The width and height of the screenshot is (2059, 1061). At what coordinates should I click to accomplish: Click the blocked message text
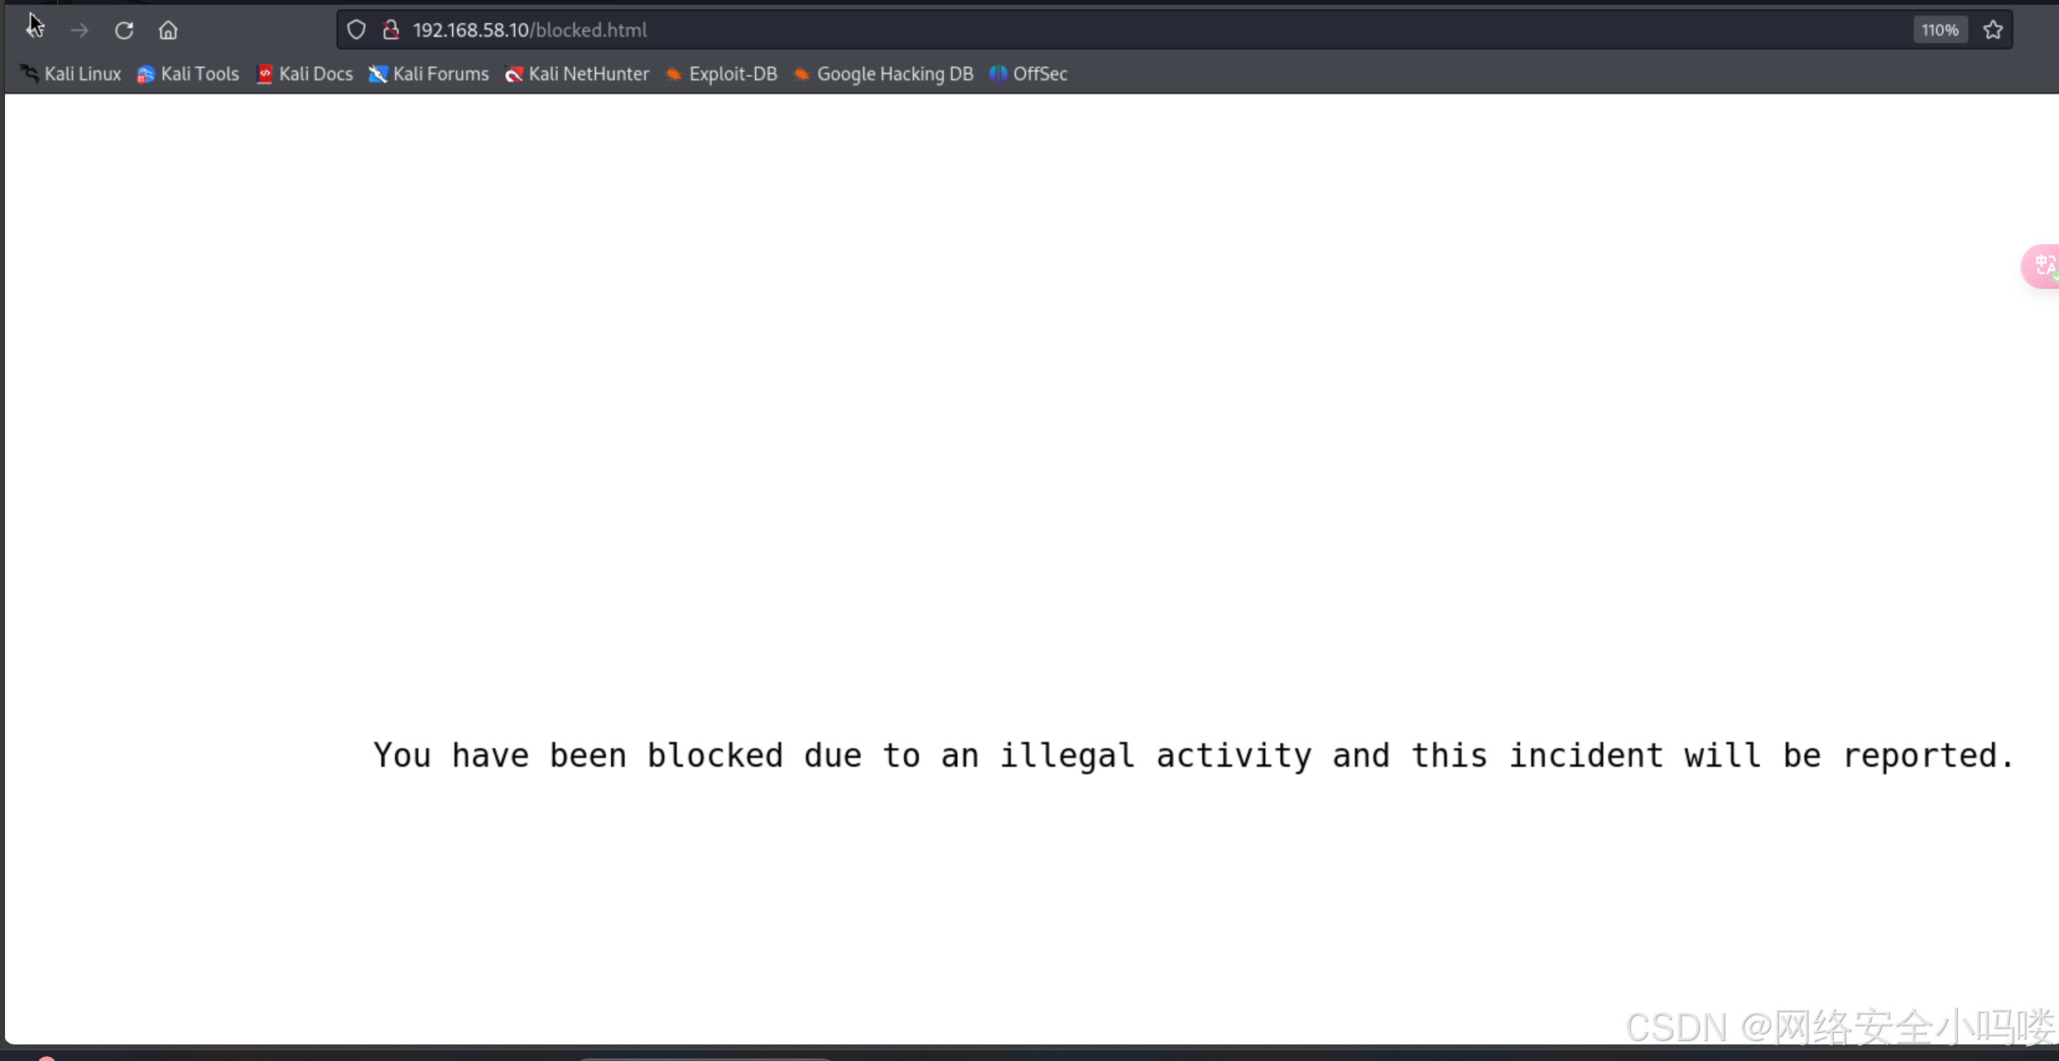(1192, 756)
